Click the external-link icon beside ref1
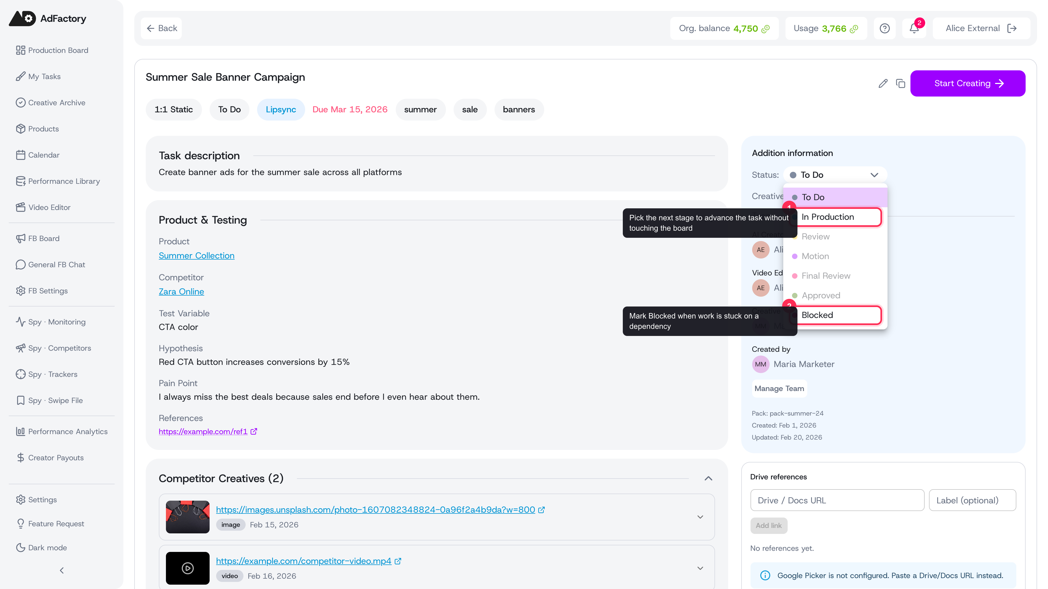1048x589 pixels. (x=254, y=431)
